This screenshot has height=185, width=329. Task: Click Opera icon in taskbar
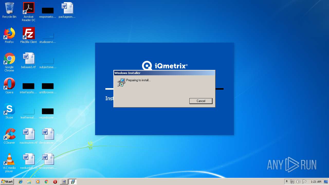(55, 182)
